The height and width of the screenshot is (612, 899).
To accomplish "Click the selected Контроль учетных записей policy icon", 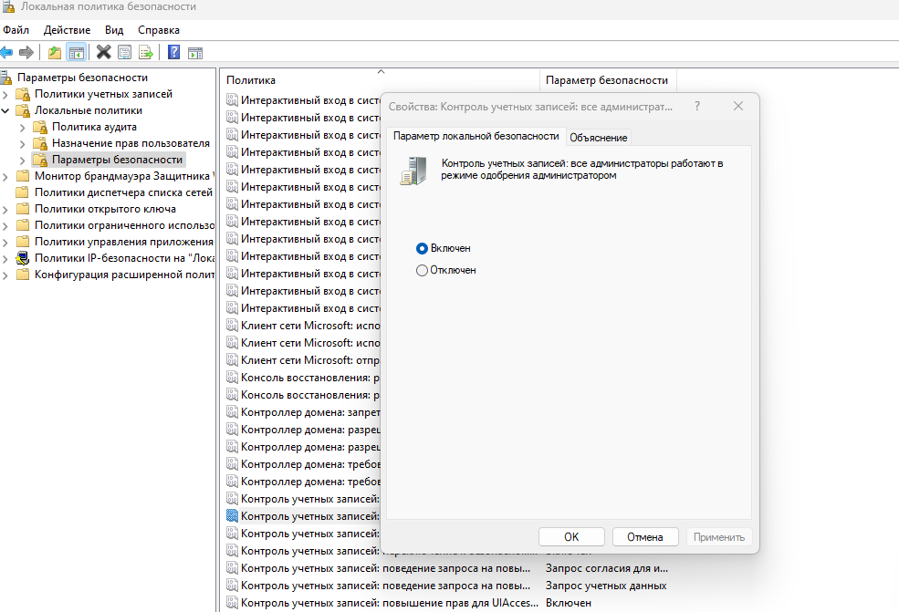I will 232,515.
